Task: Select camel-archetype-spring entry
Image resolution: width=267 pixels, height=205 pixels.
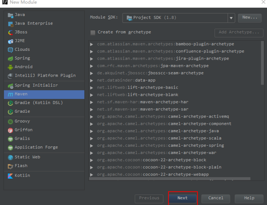Action: (x=160, y=146)
